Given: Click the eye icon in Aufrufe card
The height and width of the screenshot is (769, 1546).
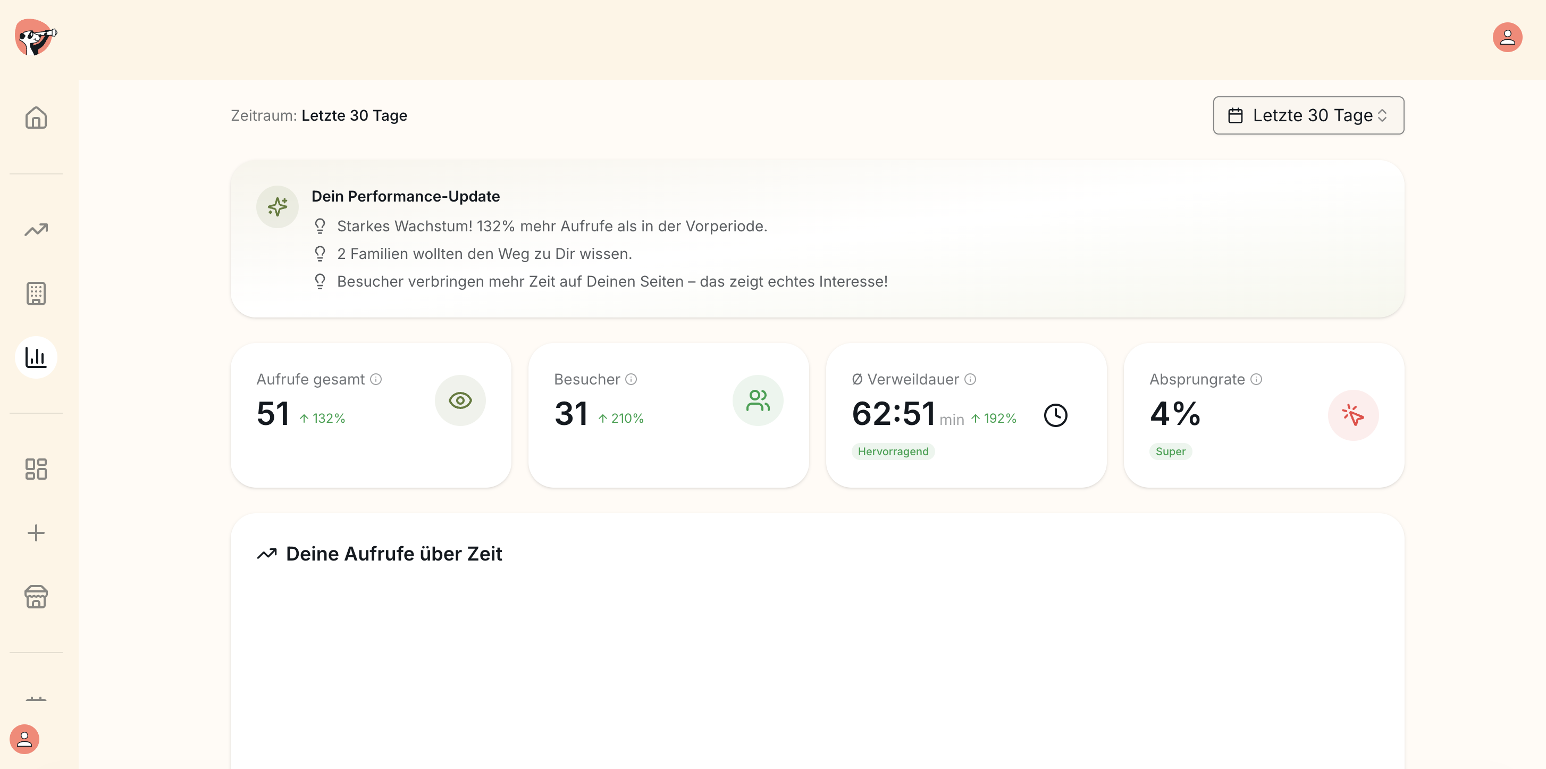Looking at the screenshot, I should click(x=460, y=400).
